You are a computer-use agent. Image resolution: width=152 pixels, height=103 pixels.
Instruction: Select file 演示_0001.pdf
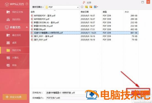(41, 40)
